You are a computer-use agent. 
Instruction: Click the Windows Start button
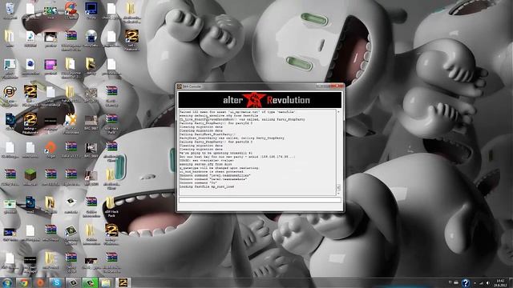tap(7, 282)
